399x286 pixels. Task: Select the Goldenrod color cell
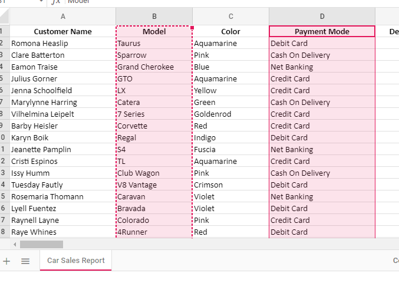tap(230, 114)
